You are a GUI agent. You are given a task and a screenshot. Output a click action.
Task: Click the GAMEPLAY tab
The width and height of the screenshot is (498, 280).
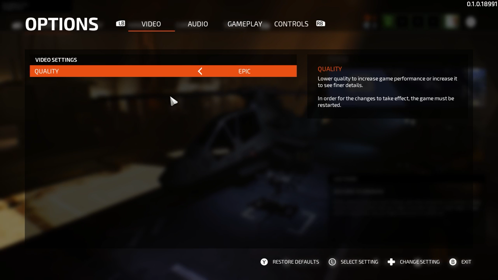click(245, 24)
